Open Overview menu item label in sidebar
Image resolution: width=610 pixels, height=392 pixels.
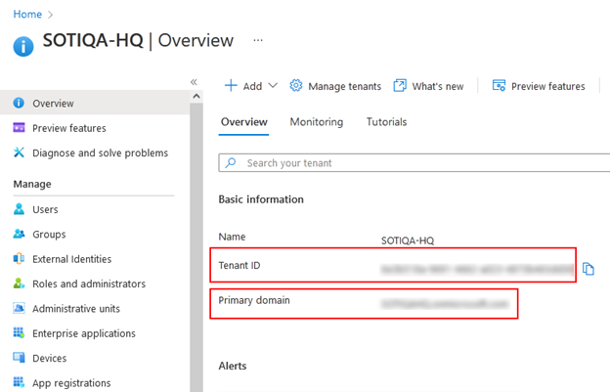click(53, 103)
